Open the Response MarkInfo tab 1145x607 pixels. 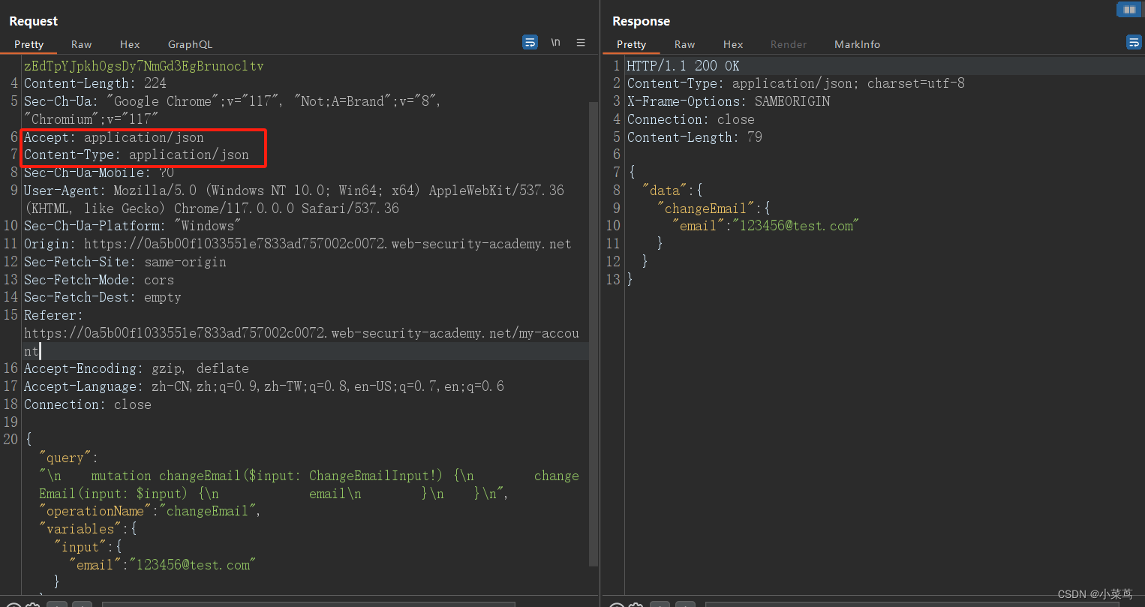coord(857,44)
